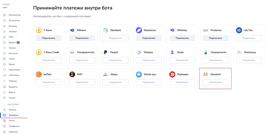
Task: Click the Robokassa logo icon
Action: click(x=139, y=30)
